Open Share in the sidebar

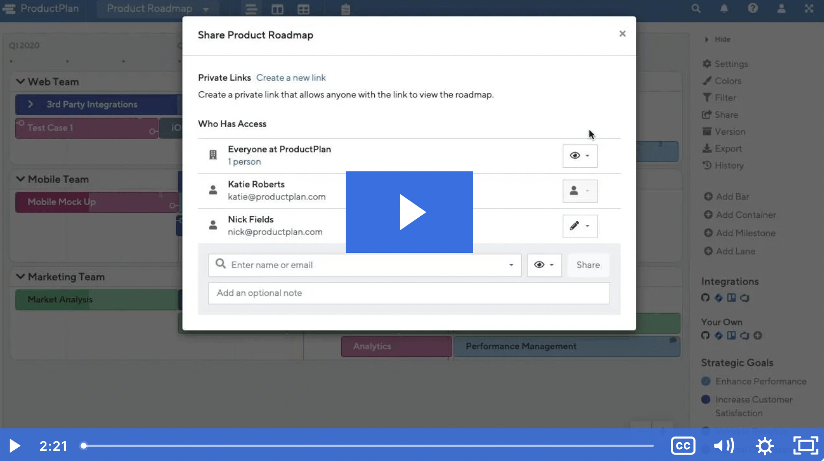coord(720,115)
